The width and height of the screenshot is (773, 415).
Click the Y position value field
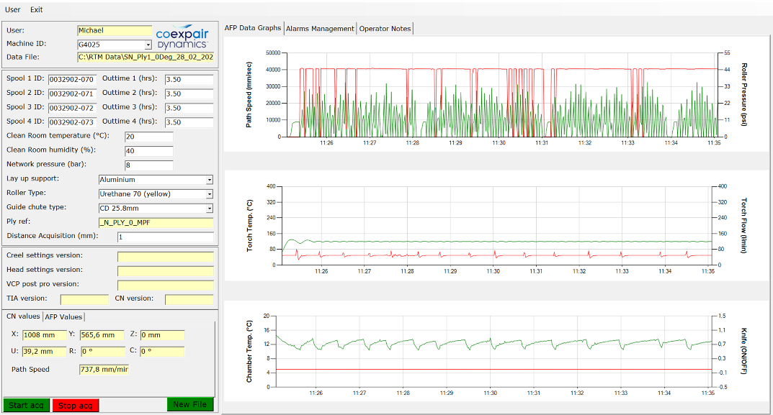(x=103, y=335)
